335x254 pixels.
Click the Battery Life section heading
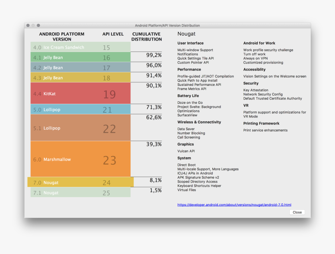click(188, 96)
